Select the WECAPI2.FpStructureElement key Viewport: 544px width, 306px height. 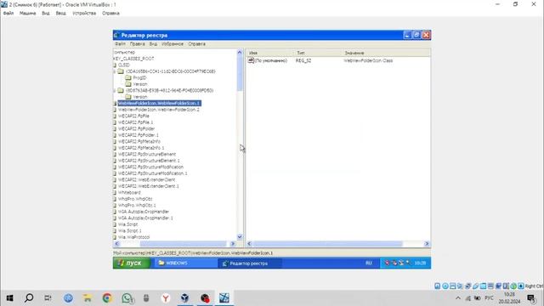coord(147,154)
